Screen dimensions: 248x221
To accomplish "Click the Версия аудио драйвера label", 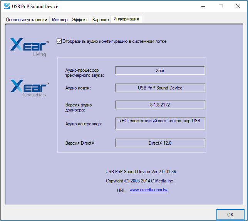I will [x=79, y=107].
